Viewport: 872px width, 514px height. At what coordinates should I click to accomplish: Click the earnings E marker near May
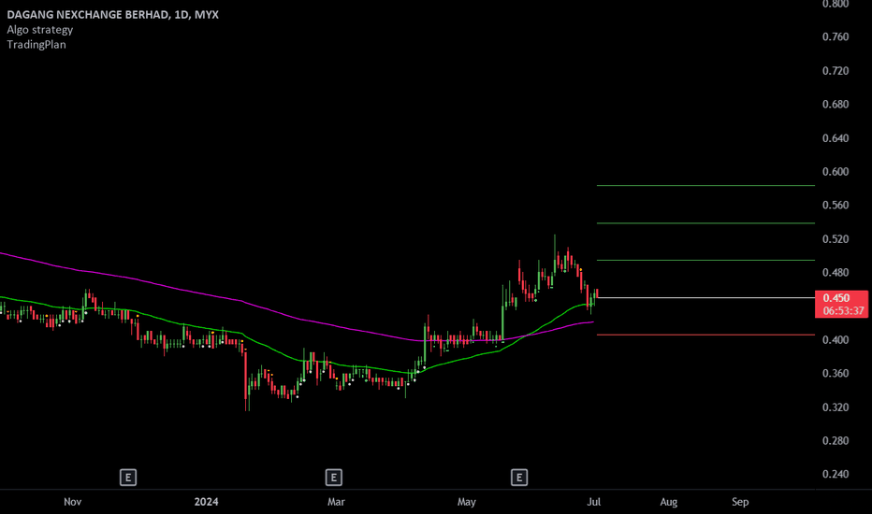tap(519, 478)
